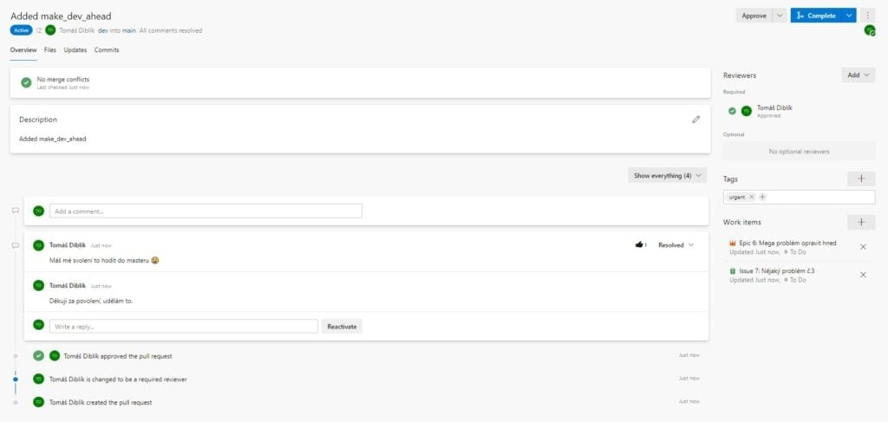Click the plus icon inside tags field
The image size is (888, 422).
762,197
